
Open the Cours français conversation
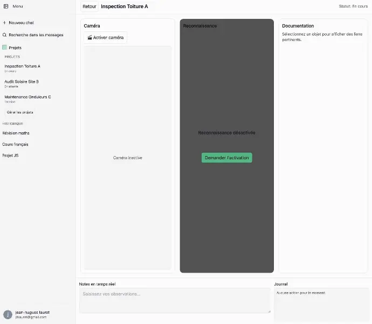(15, 144)
